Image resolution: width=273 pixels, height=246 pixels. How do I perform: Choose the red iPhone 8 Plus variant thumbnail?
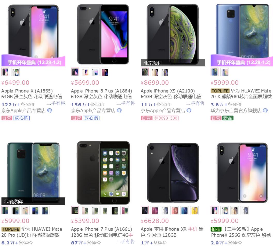(x=105, y=72)
